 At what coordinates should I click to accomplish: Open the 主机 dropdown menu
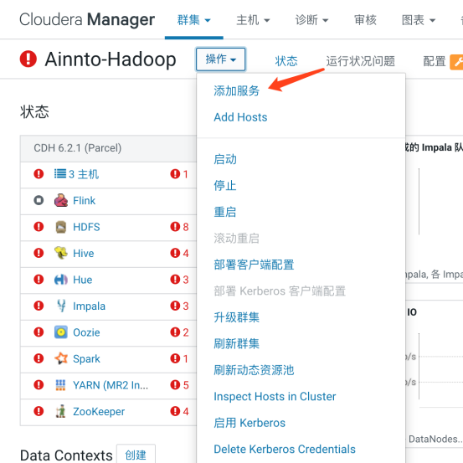coord(253,20)
